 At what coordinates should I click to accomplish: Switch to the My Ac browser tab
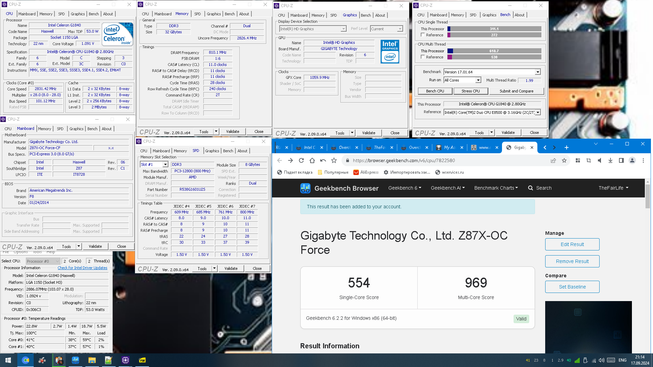pos(450,147)
